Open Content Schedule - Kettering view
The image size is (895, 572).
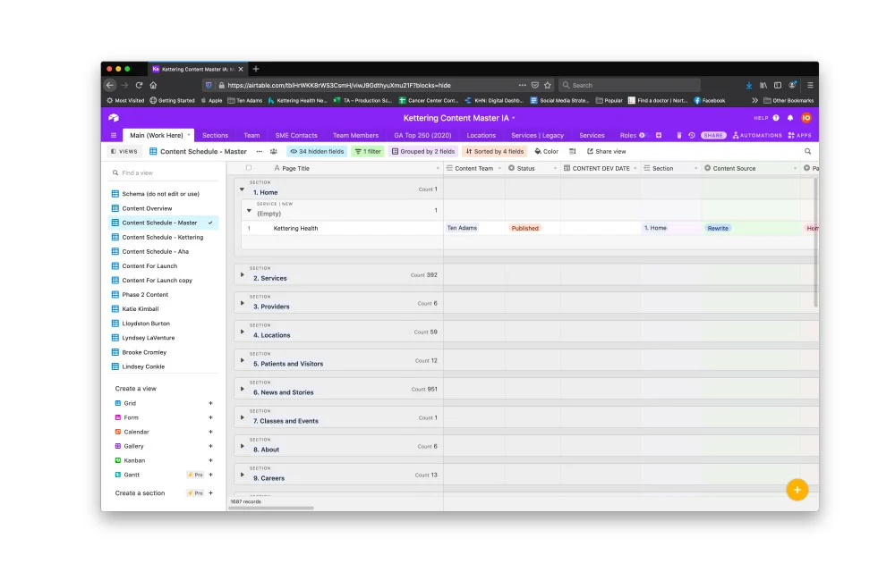(163, 237)
